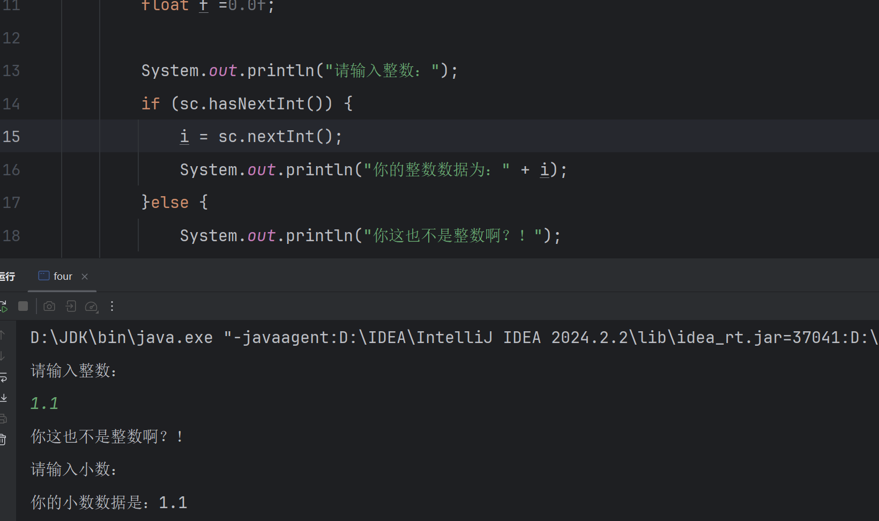
Task: Toggle soft-wrap in console output
Action: coord(3,377)
